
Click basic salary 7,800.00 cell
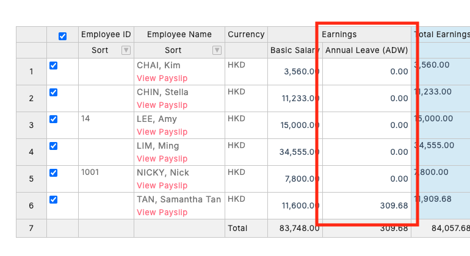tap(295, 179)
